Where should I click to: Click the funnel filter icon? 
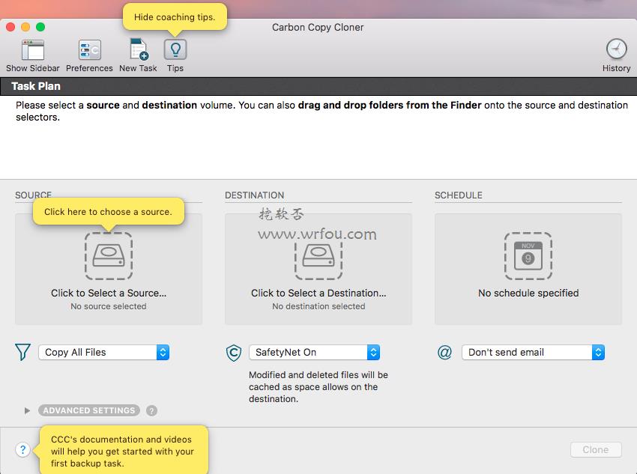click(22, 352)
